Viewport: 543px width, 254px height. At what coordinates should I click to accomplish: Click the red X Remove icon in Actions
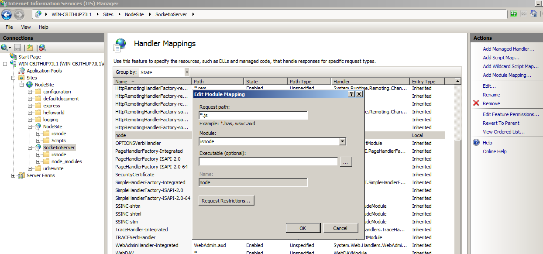pyautogui.click(x=476, y=103)
